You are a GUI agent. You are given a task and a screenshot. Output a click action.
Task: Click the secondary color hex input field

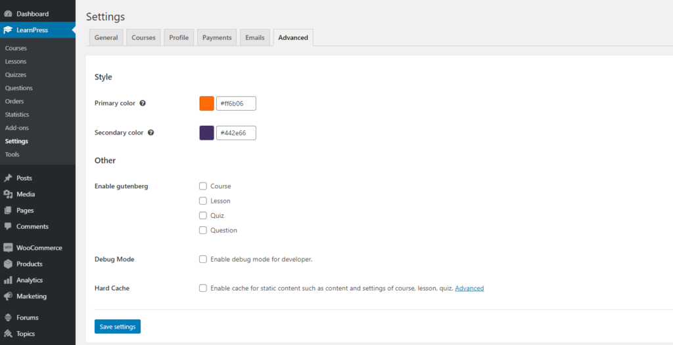tap(236, 133)
